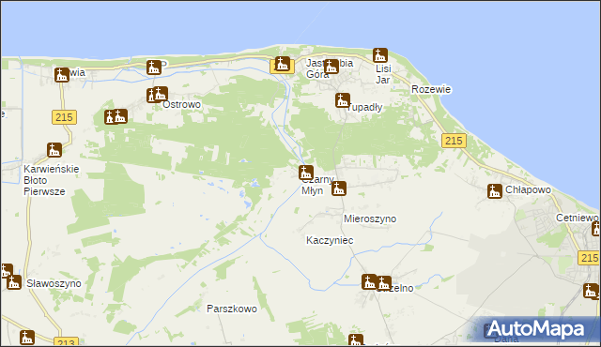Click the Rozewie place label
This screenshot has width=601, height=347.
tap(431, 89)
